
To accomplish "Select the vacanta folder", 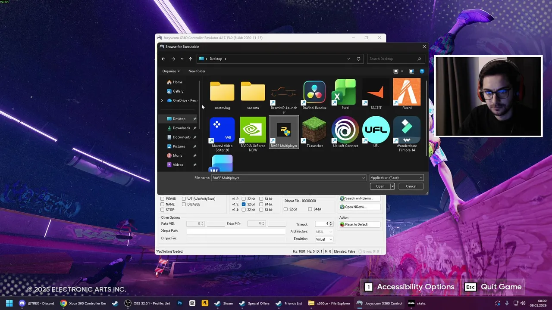I will click(253, 96).
